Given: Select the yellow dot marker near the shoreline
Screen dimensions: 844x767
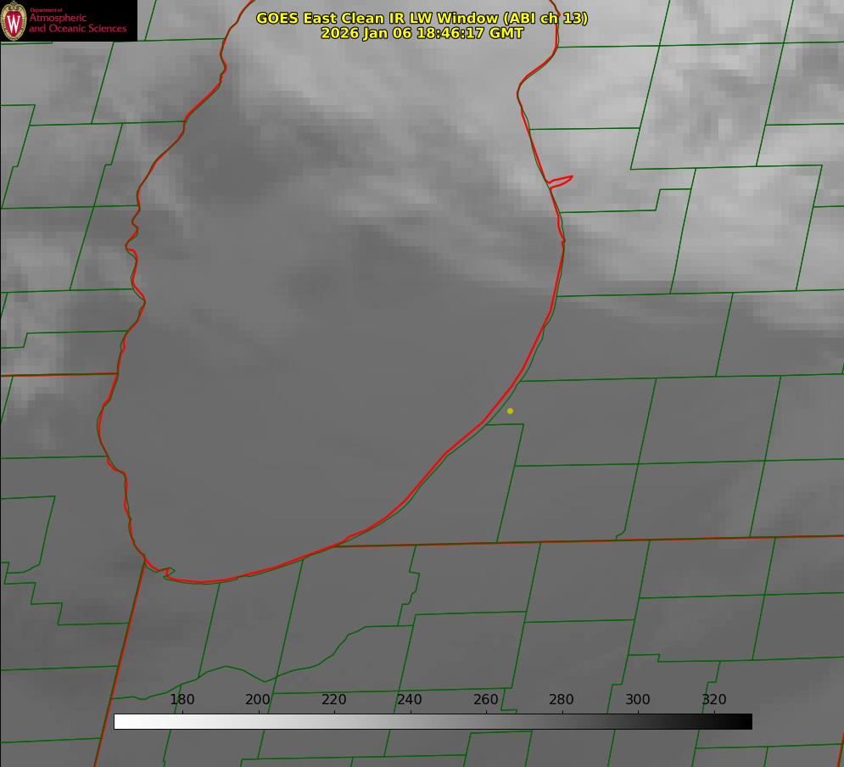Looking at the screenshot, I should pos(510,411).
